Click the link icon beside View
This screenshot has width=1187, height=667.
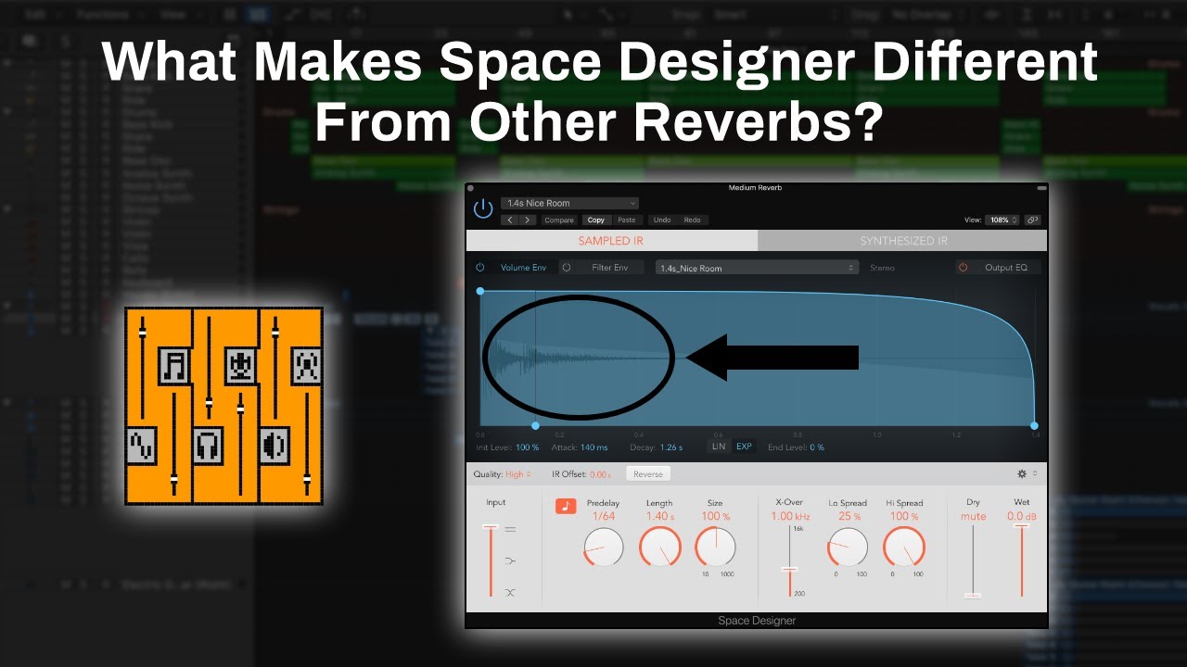pos(1032,220)
